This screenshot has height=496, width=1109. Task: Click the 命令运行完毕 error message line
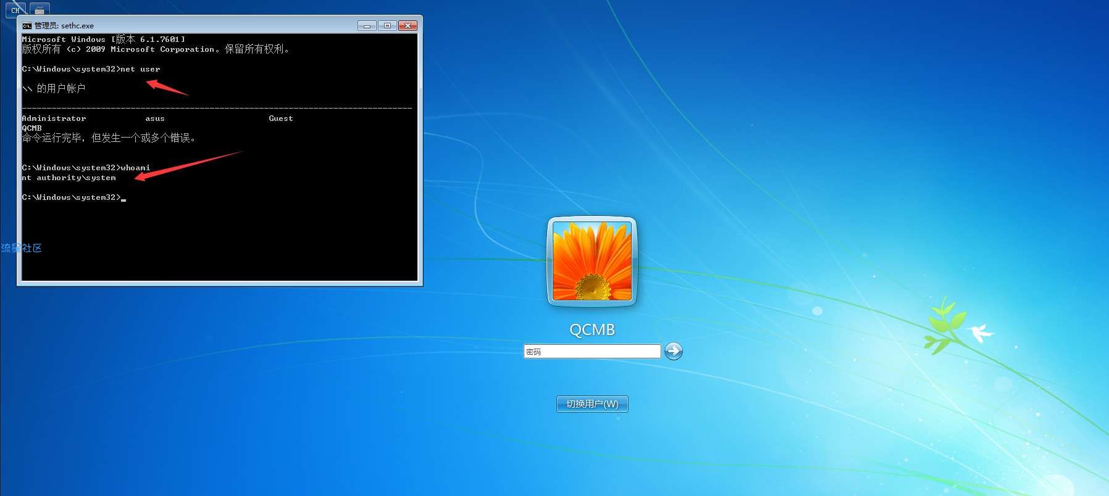(109, 138)
